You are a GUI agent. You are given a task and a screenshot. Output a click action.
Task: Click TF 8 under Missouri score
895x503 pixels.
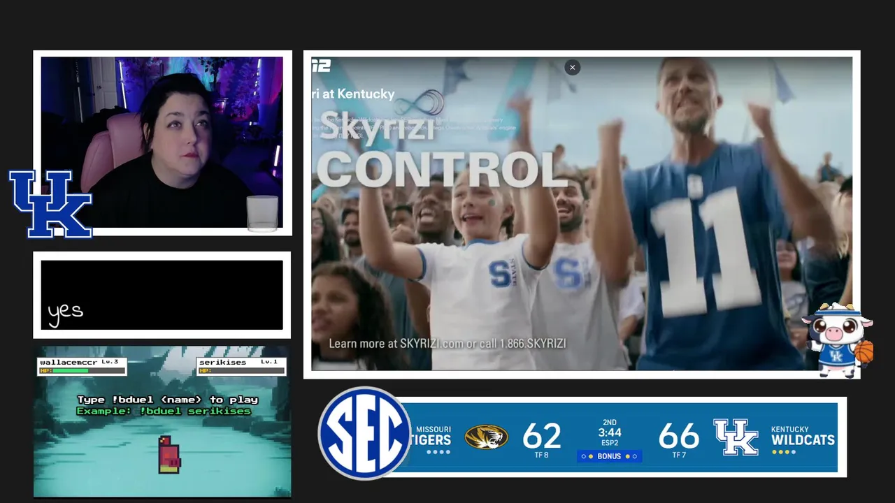(541, 455)
